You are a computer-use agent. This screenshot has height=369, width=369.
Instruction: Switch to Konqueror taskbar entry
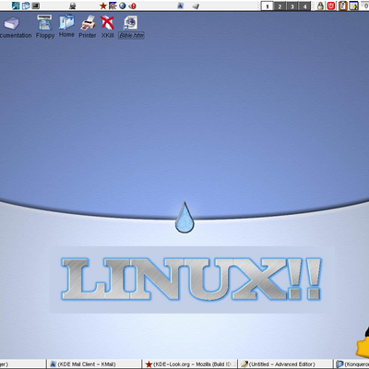point(351,364)
